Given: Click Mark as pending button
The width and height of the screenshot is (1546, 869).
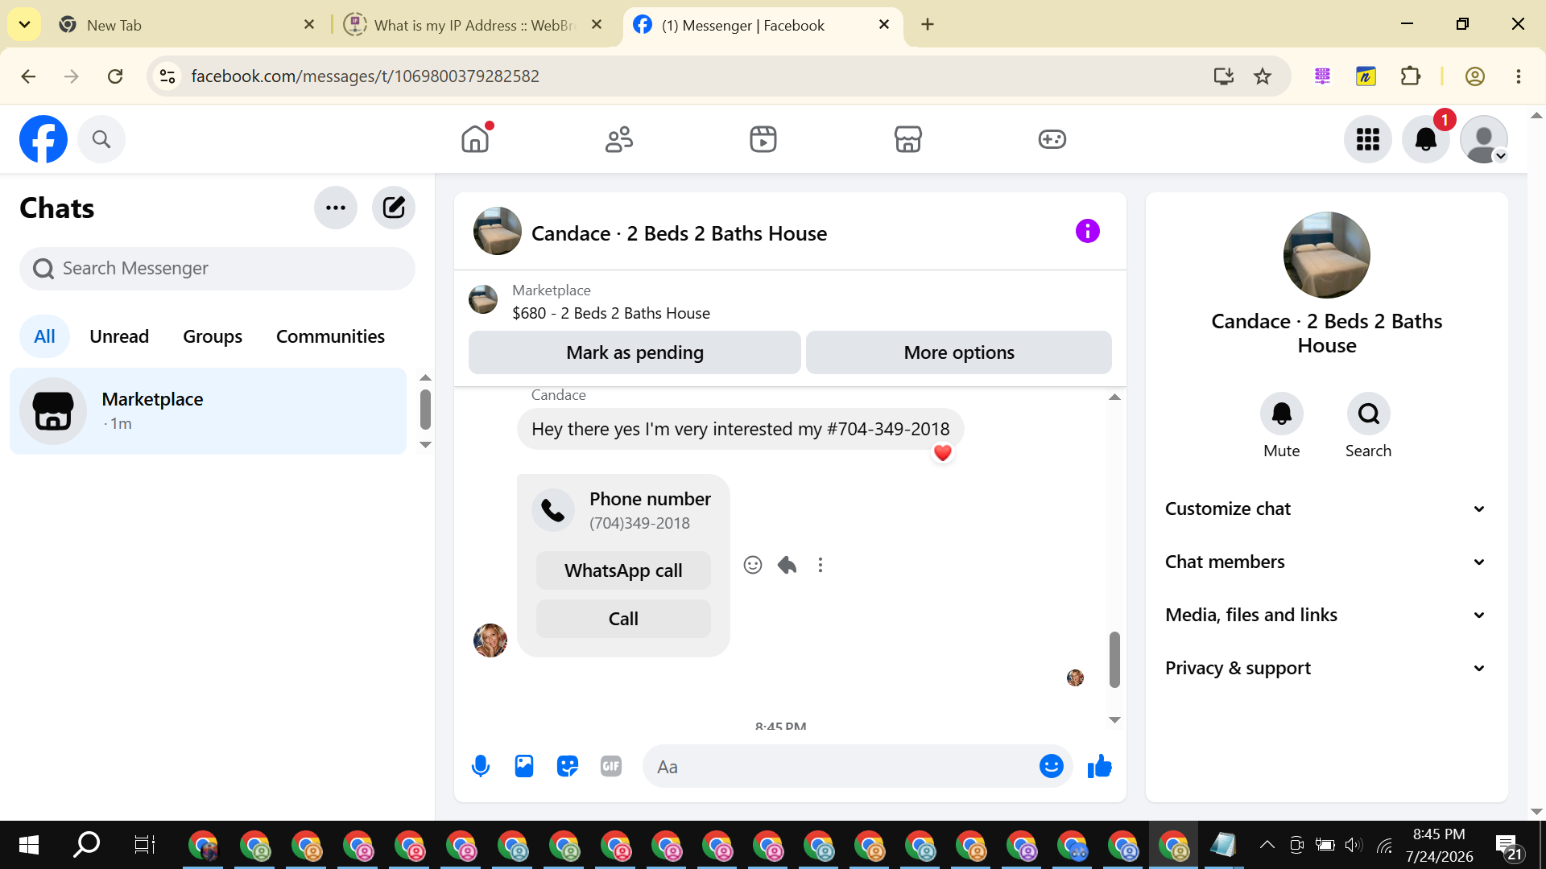Looking at the screenshot, I should [x=635, y=352].
